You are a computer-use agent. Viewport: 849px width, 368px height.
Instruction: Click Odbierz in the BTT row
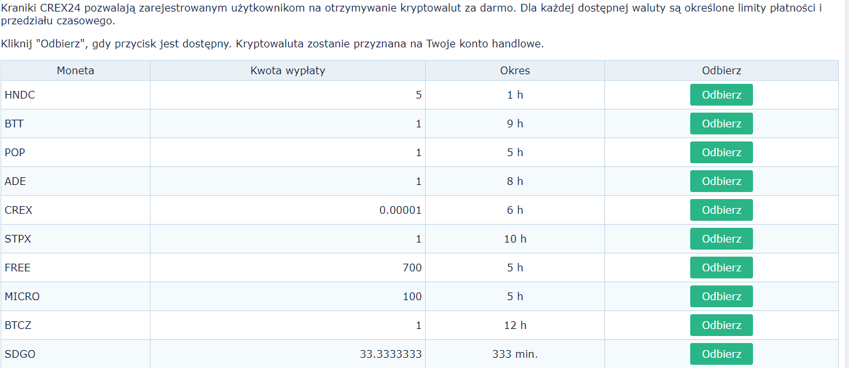pos(721,124)
